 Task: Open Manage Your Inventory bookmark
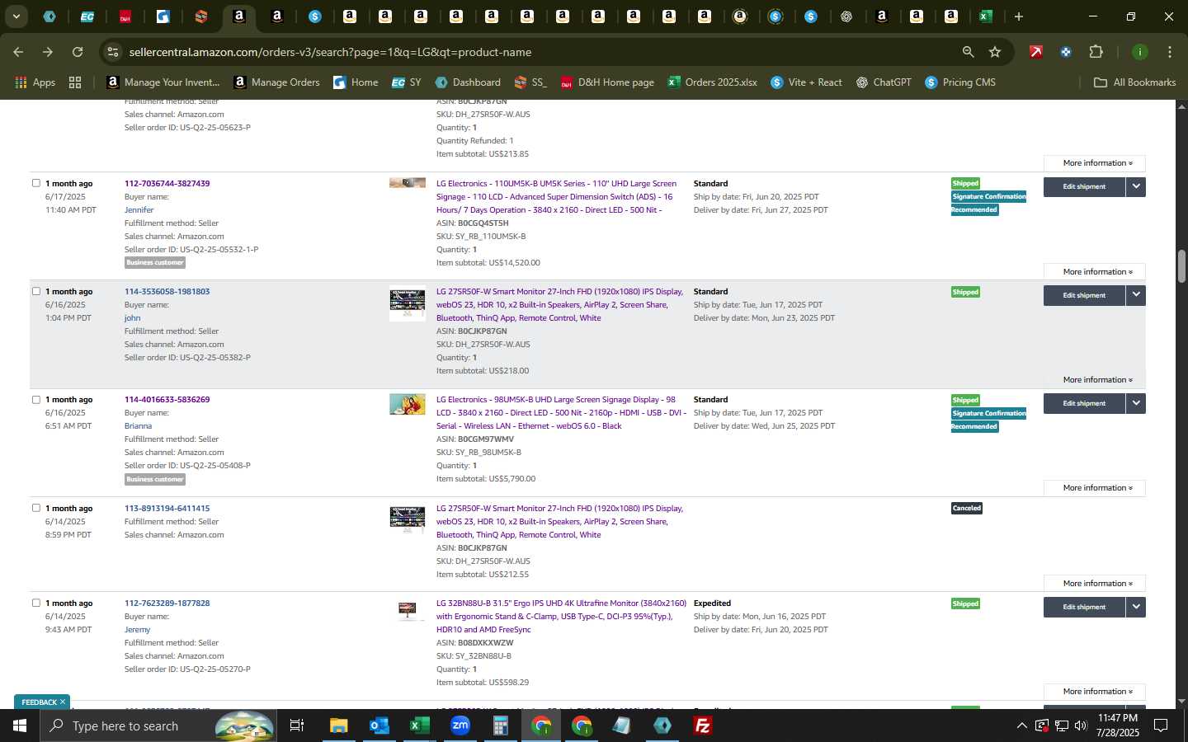pyautogui.click(x=163, y=82)
